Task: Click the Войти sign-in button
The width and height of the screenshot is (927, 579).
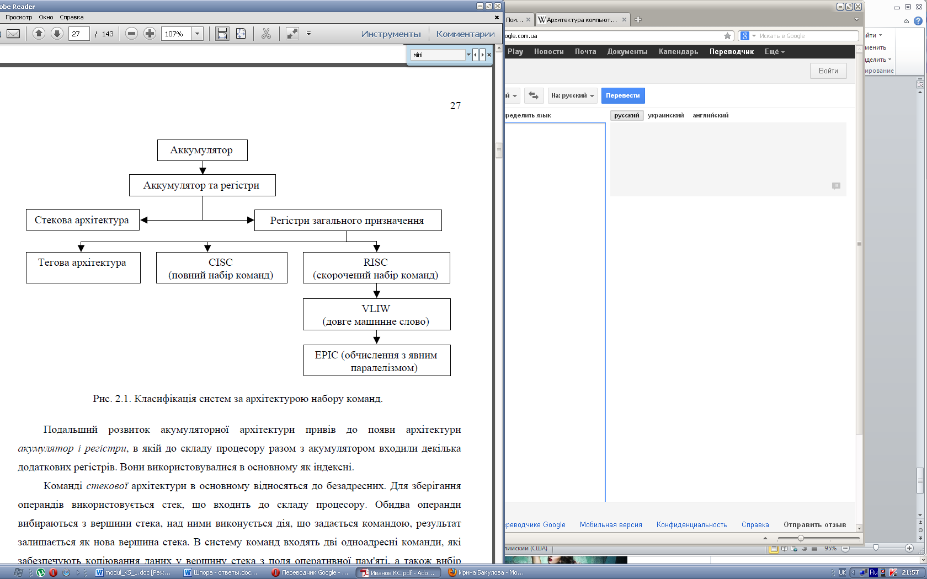Action: point(828,71)
